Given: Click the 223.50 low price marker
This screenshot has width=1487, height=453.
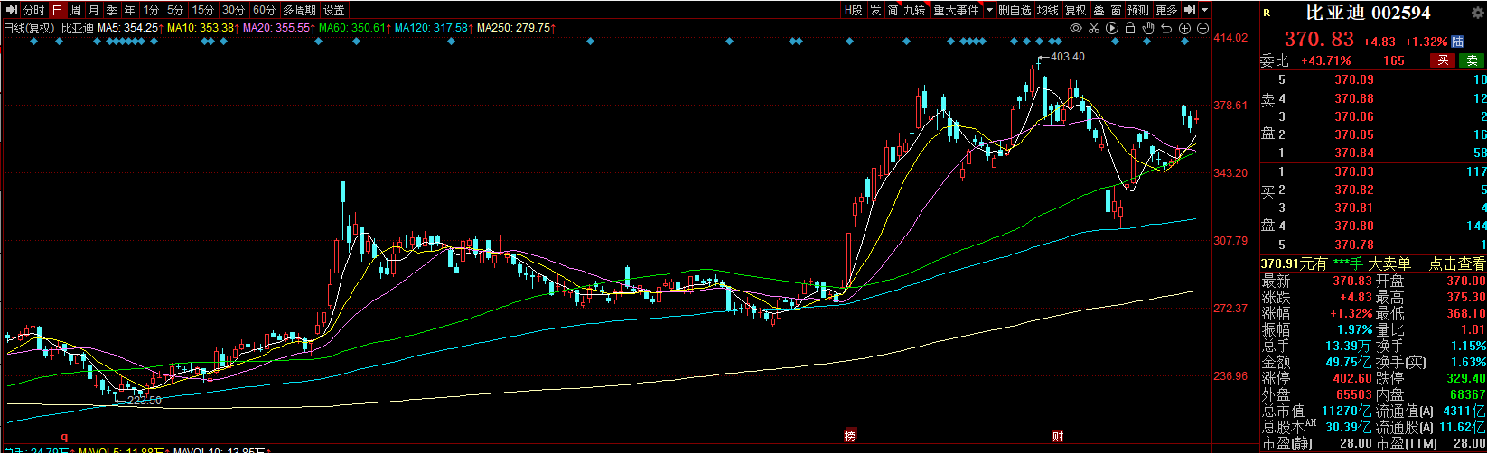Looking at the screenshot, I should pos(145,400).
